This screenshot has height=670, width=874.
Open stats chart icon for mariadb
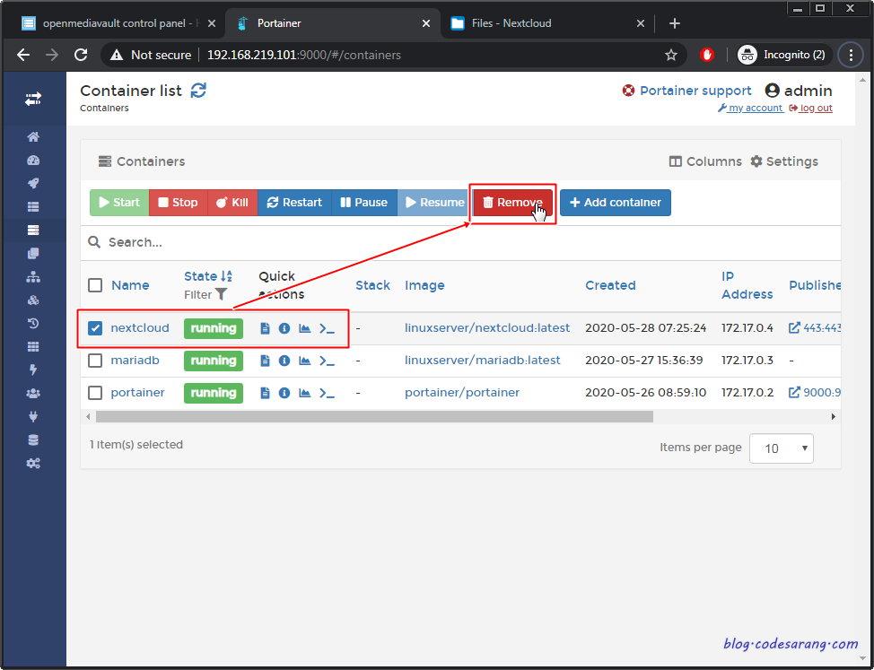[304, 361]
